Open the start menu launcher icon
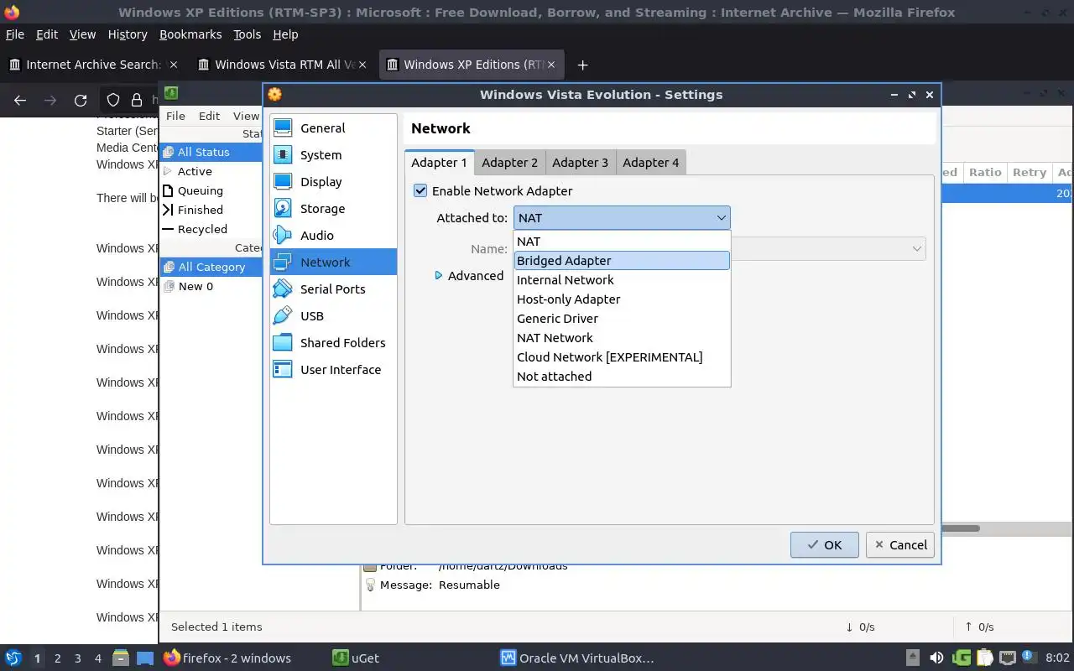 pos(13,658)
